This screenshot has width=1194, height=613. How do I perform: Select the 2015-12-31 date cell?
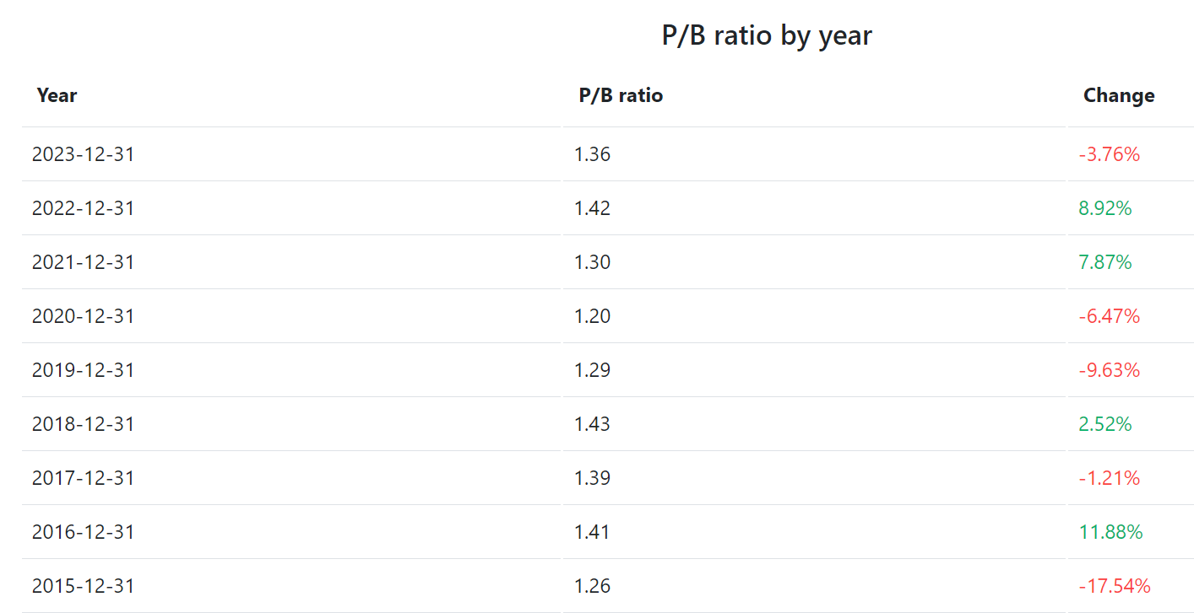coord(83,586)
